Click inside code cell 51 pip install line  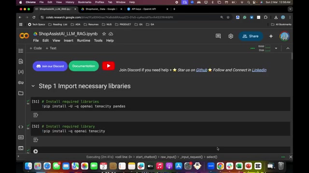(84, 106)
